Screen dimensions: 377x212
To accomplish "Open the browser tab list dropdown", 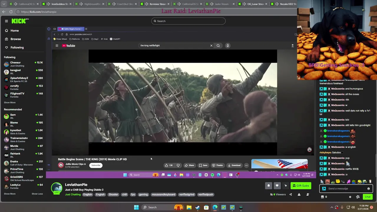I will pyautogui.click(x=4, y=4).
